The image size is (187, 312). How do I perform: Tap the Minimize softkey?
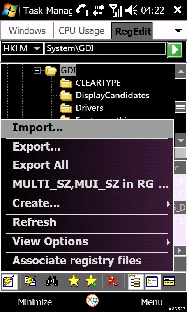tap(35, 302)
